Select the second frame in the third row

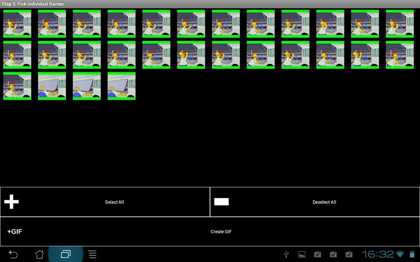click(x=52, y=86)
